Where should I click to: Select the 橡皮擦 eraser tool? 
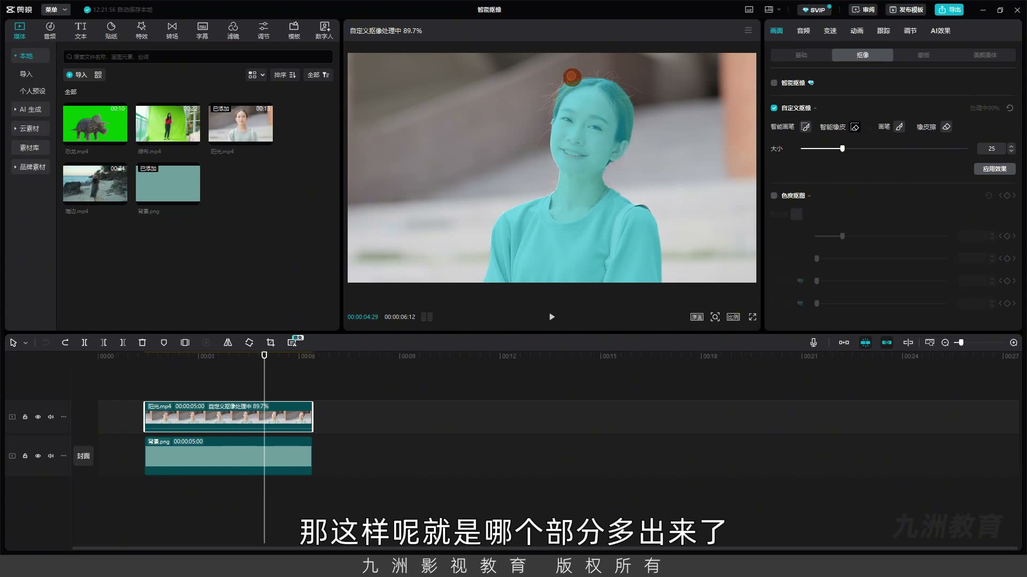tap(946, 127)
